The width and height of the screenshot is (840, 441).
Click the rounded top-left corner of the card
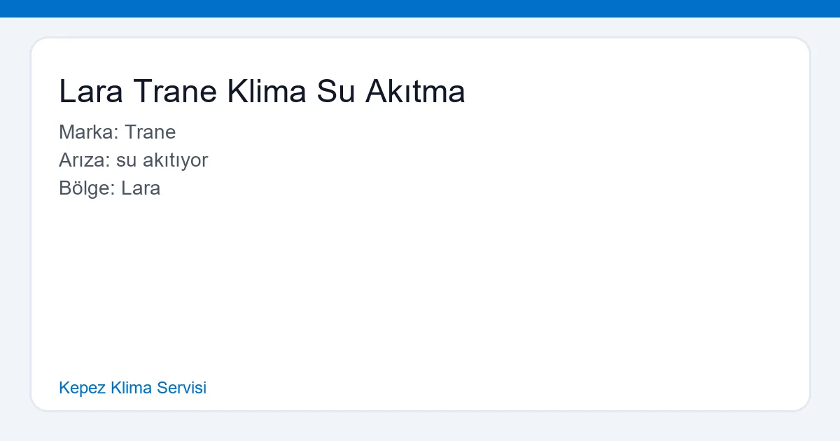click(36, 43)
